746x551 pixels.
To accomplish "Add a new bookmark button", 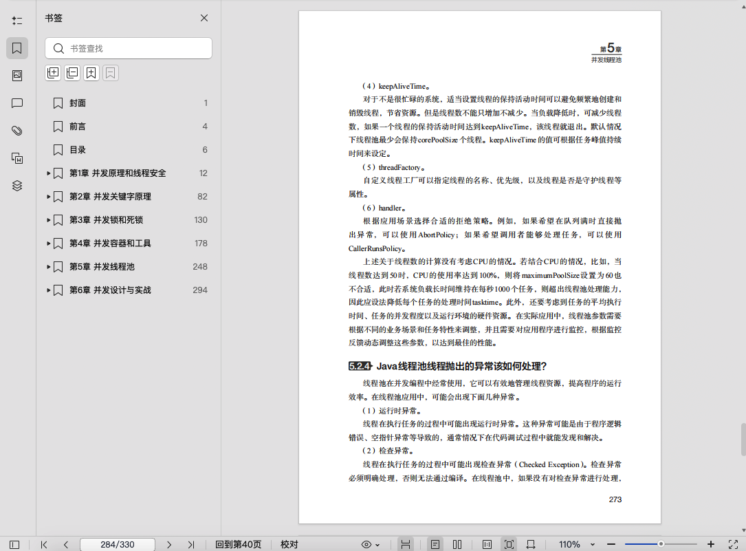I will pyautogui.click(x=91, y=73).
